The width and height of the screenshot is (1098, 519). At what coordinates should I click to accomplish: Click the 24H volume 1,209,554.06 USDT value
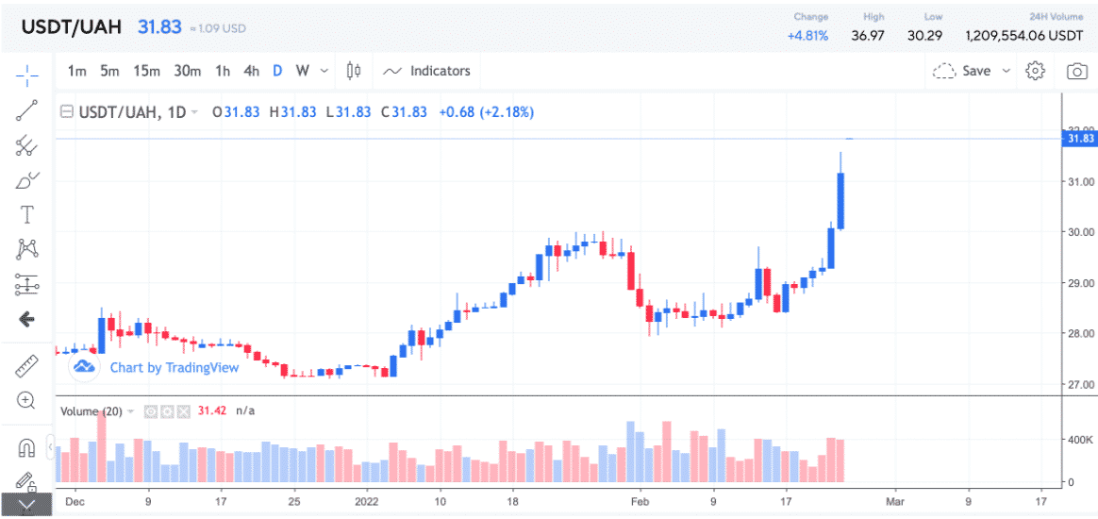(1025, 36)
